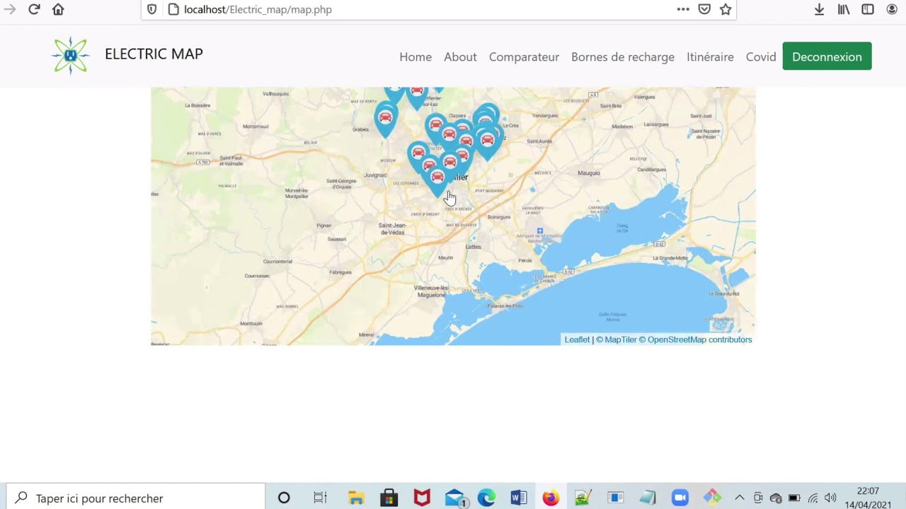Open McAfee from the taskbar
This screenshot has height=509, width=906.
[x=422, y=498]
